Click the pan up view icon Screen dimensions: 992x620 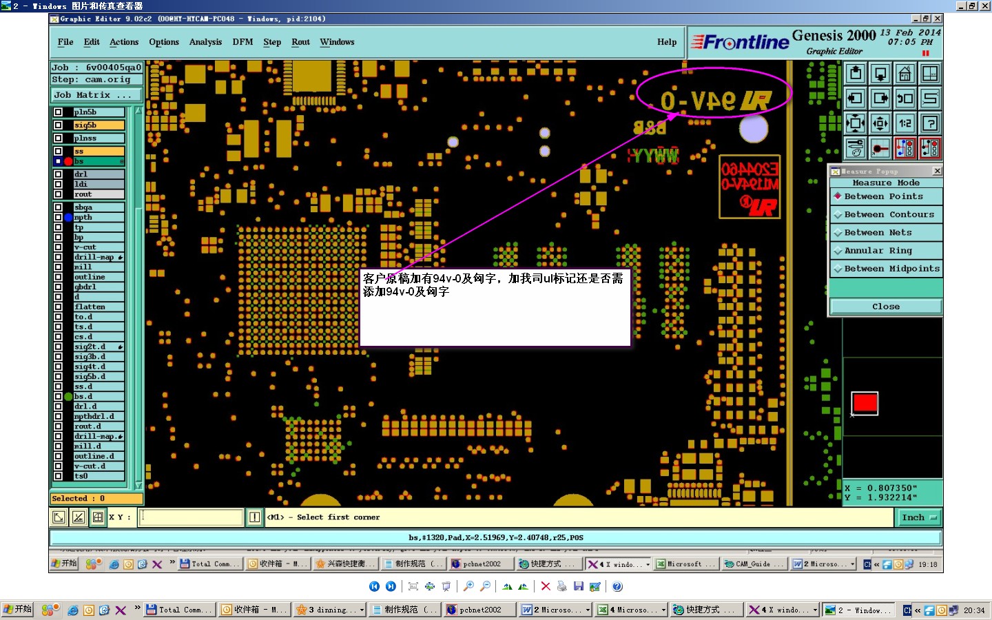[855, 73]
